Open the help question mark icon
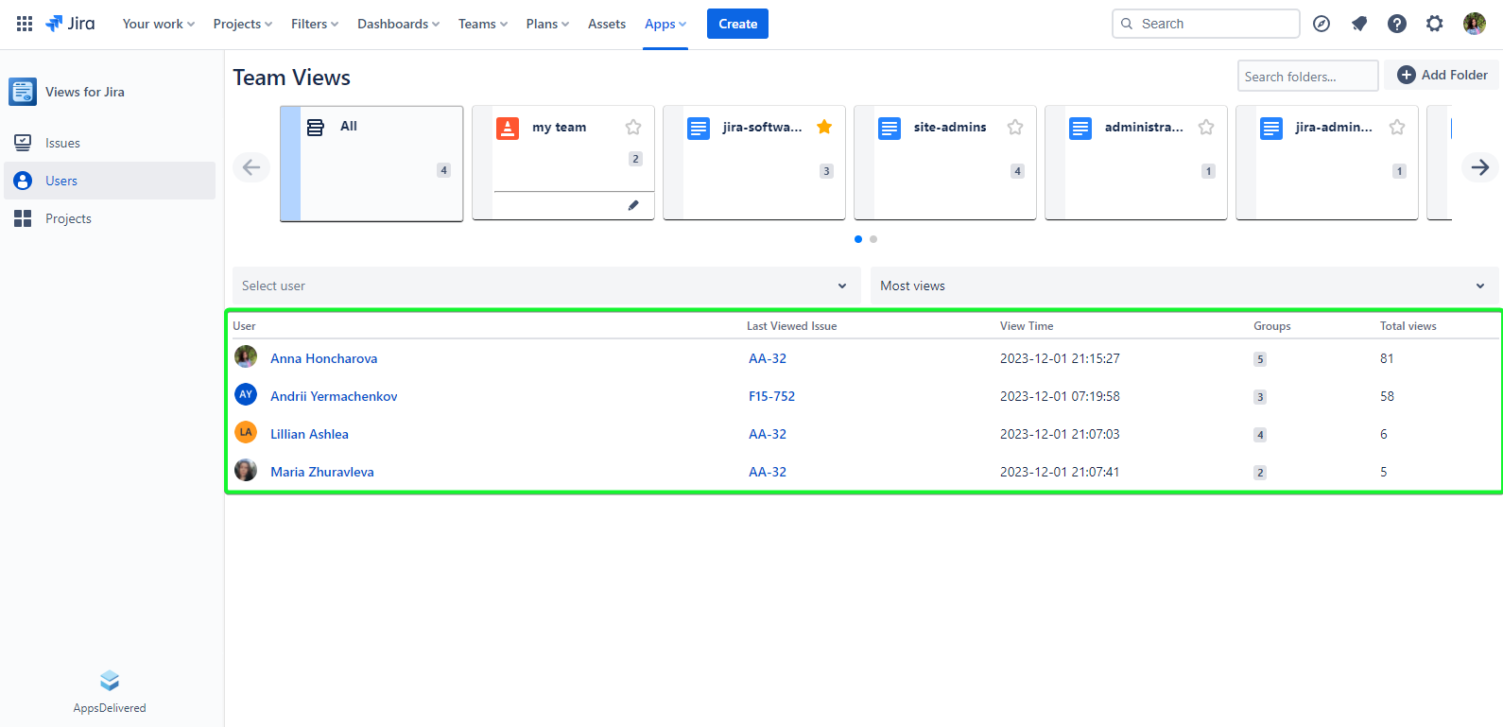The image size is (1503, 727). coord(1397,24)
